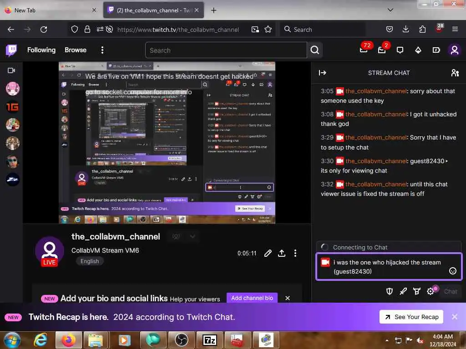Click the sword mod-view icon under chat
This screenshot has width=466, height=349.
403,291
